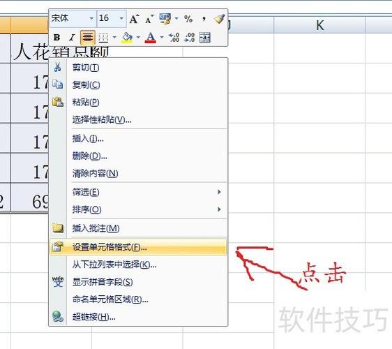Click the accounting number format icon
This screenshot has height=349, width=392.
tap(165, 19)
